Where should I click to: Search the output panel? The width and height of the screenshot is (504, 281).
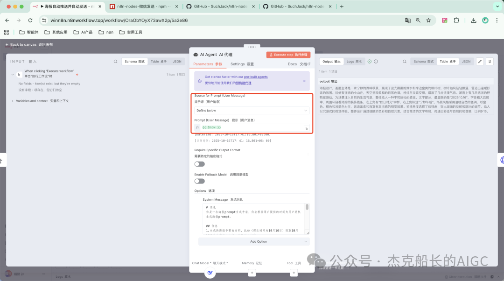tap(405, 62)
